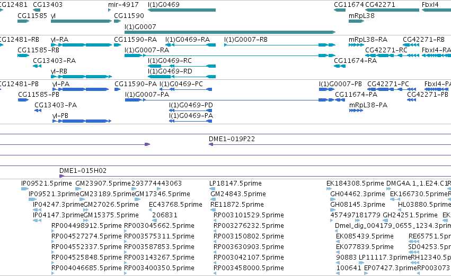The height and width of the screenshot is (276, 451).
Task: Select the CG42271 gene label
Action: (380, 5)
